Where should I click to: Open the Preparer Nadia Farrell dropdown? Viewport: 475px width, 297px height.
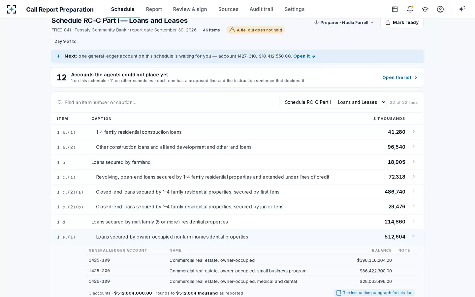pyautogui.click(x=344, y=22)
